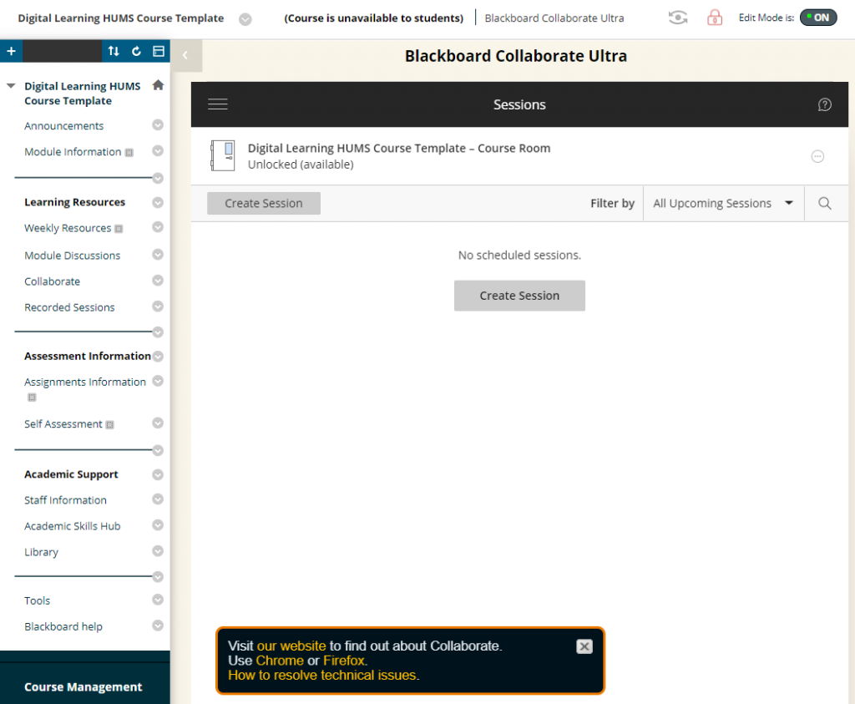Open Library options chevron
855x704 pixels.
click(x=158, y=551)
